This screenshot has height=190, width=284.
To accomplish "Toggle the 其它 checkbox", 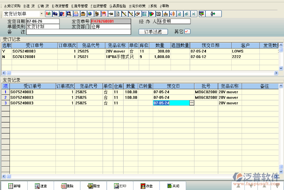I will pos(187,32).
